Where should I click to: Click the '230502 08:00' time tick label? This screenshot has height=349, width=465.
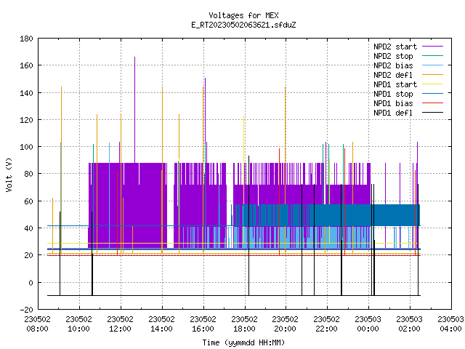pyautogui.click(x=37, y=324)
